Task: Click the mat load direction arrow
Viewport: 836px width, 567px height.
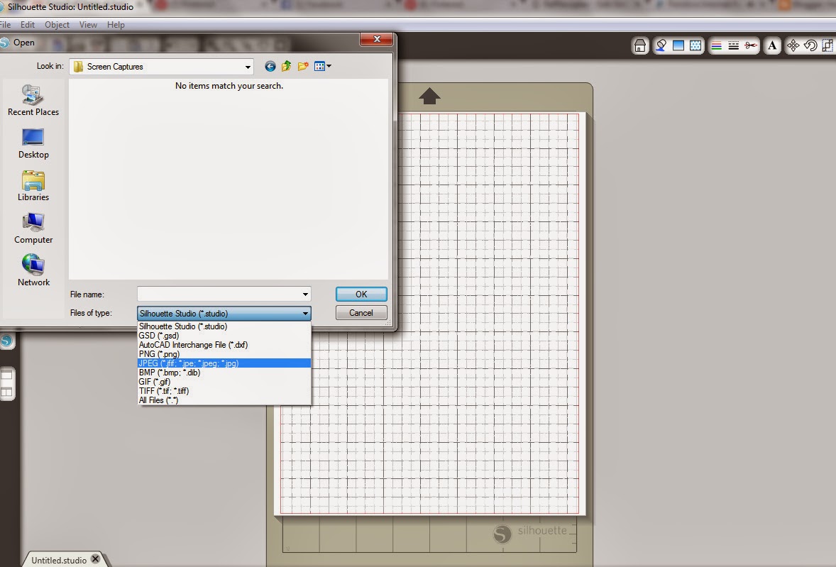Action: (429, 97)
